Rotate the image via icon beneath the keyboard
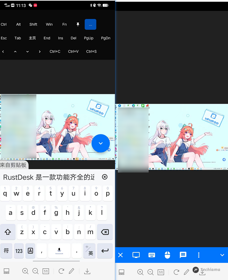Viewport: 228px width, 280px height. pyautogui.click(x=61, y=271)
